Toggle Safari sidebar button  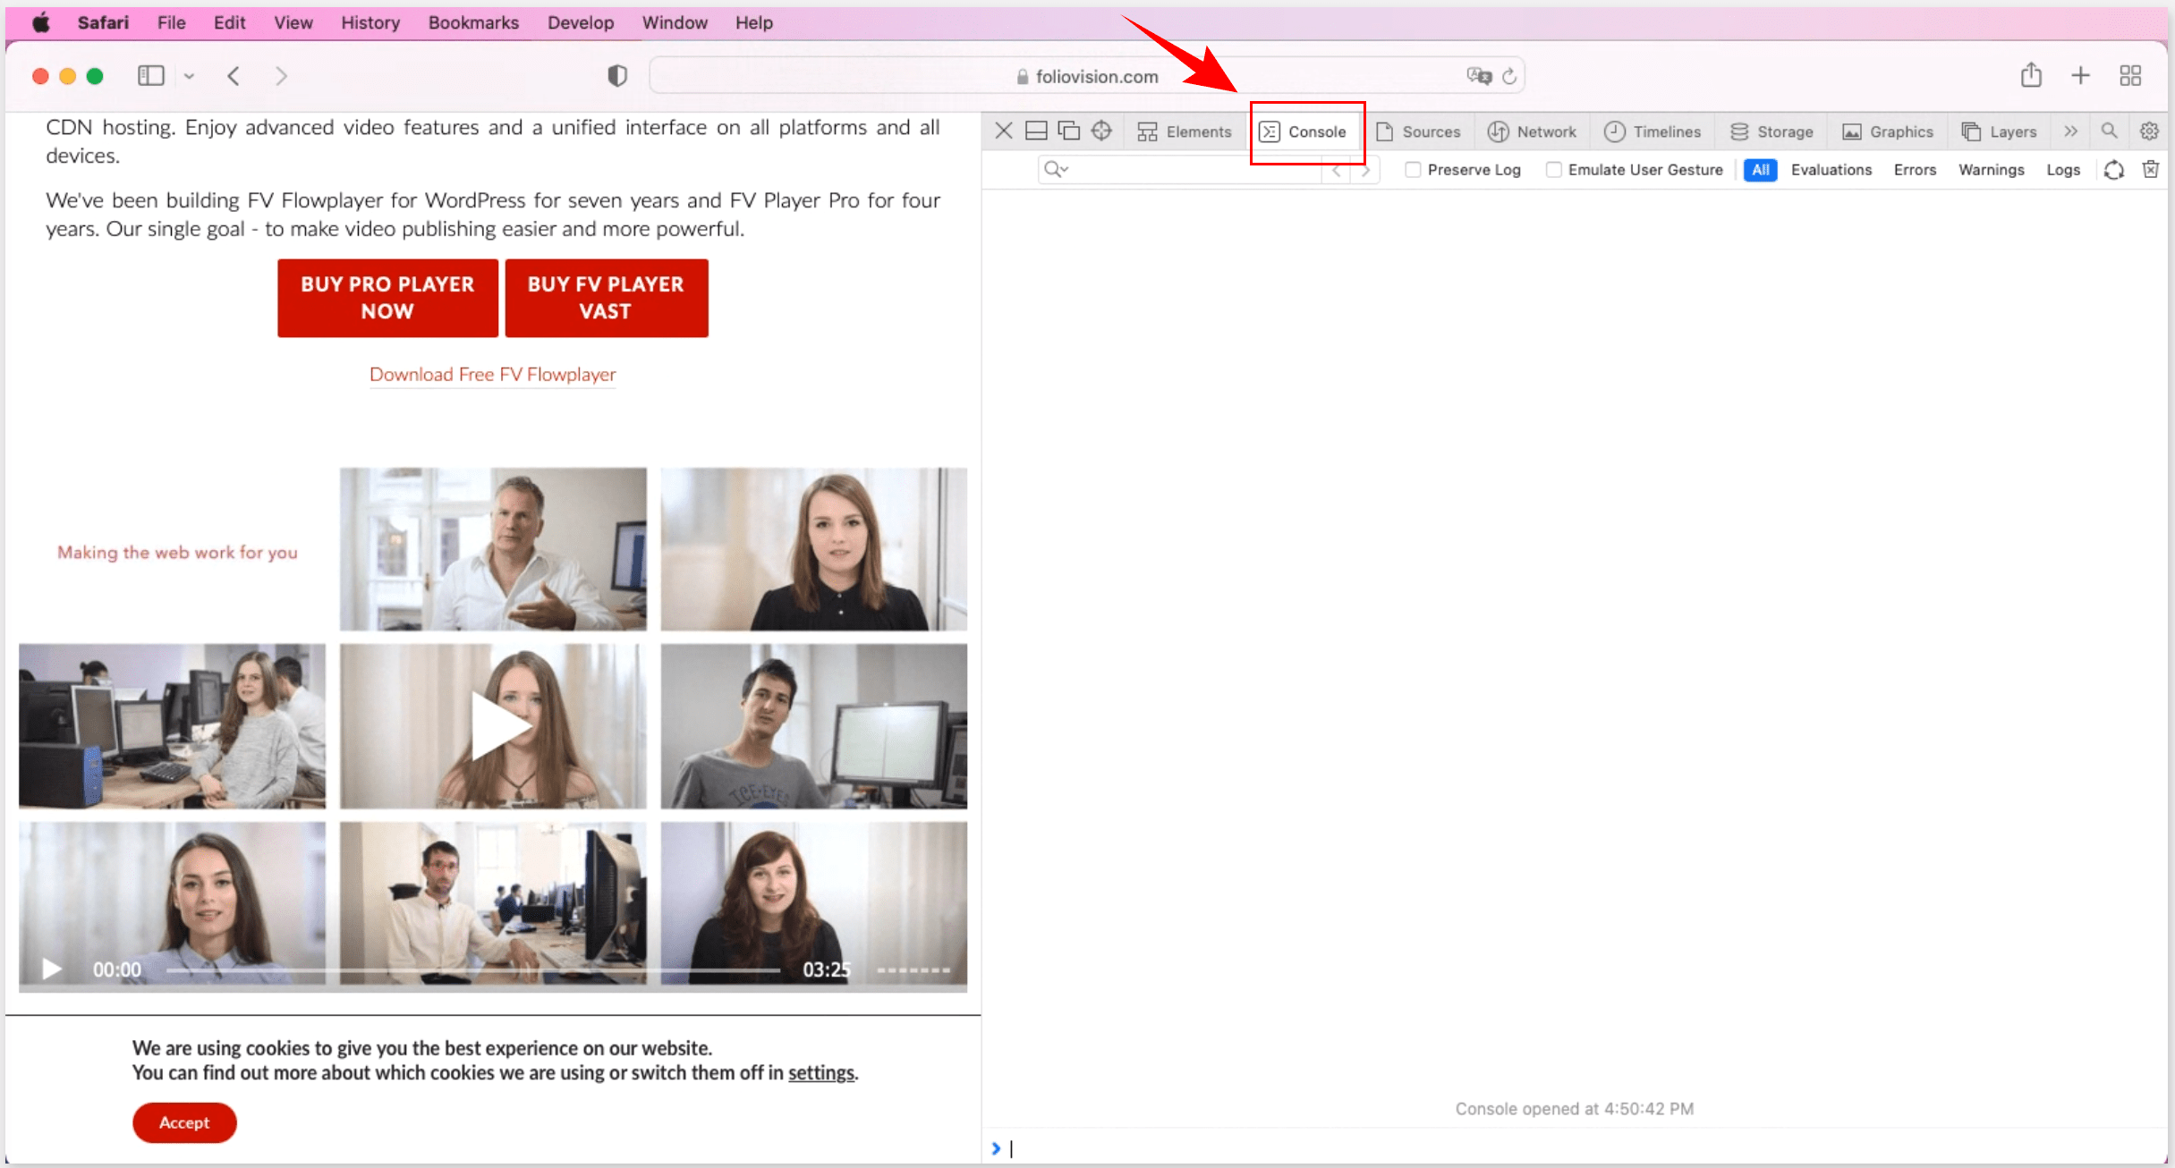(151, 76)
